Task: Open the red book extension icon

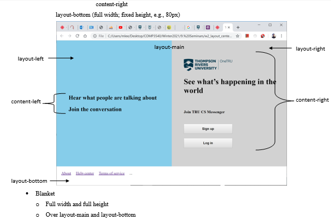Action: point(247,36)
